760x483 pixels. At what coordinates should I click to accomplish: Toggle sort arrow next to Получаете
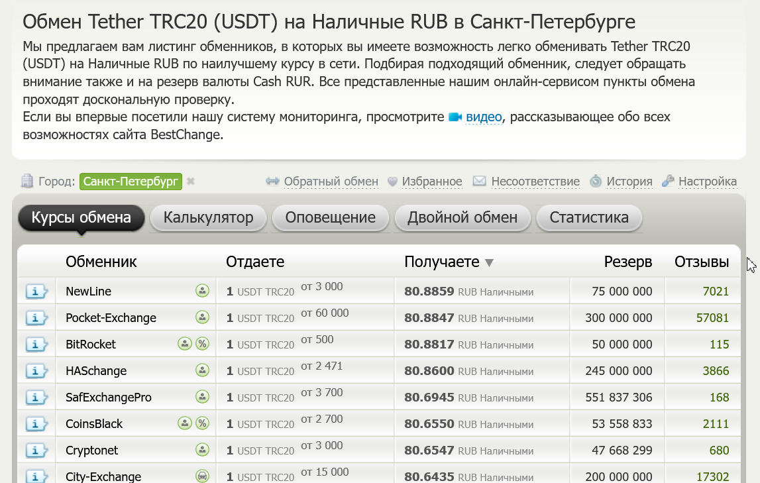coord(489,262)
